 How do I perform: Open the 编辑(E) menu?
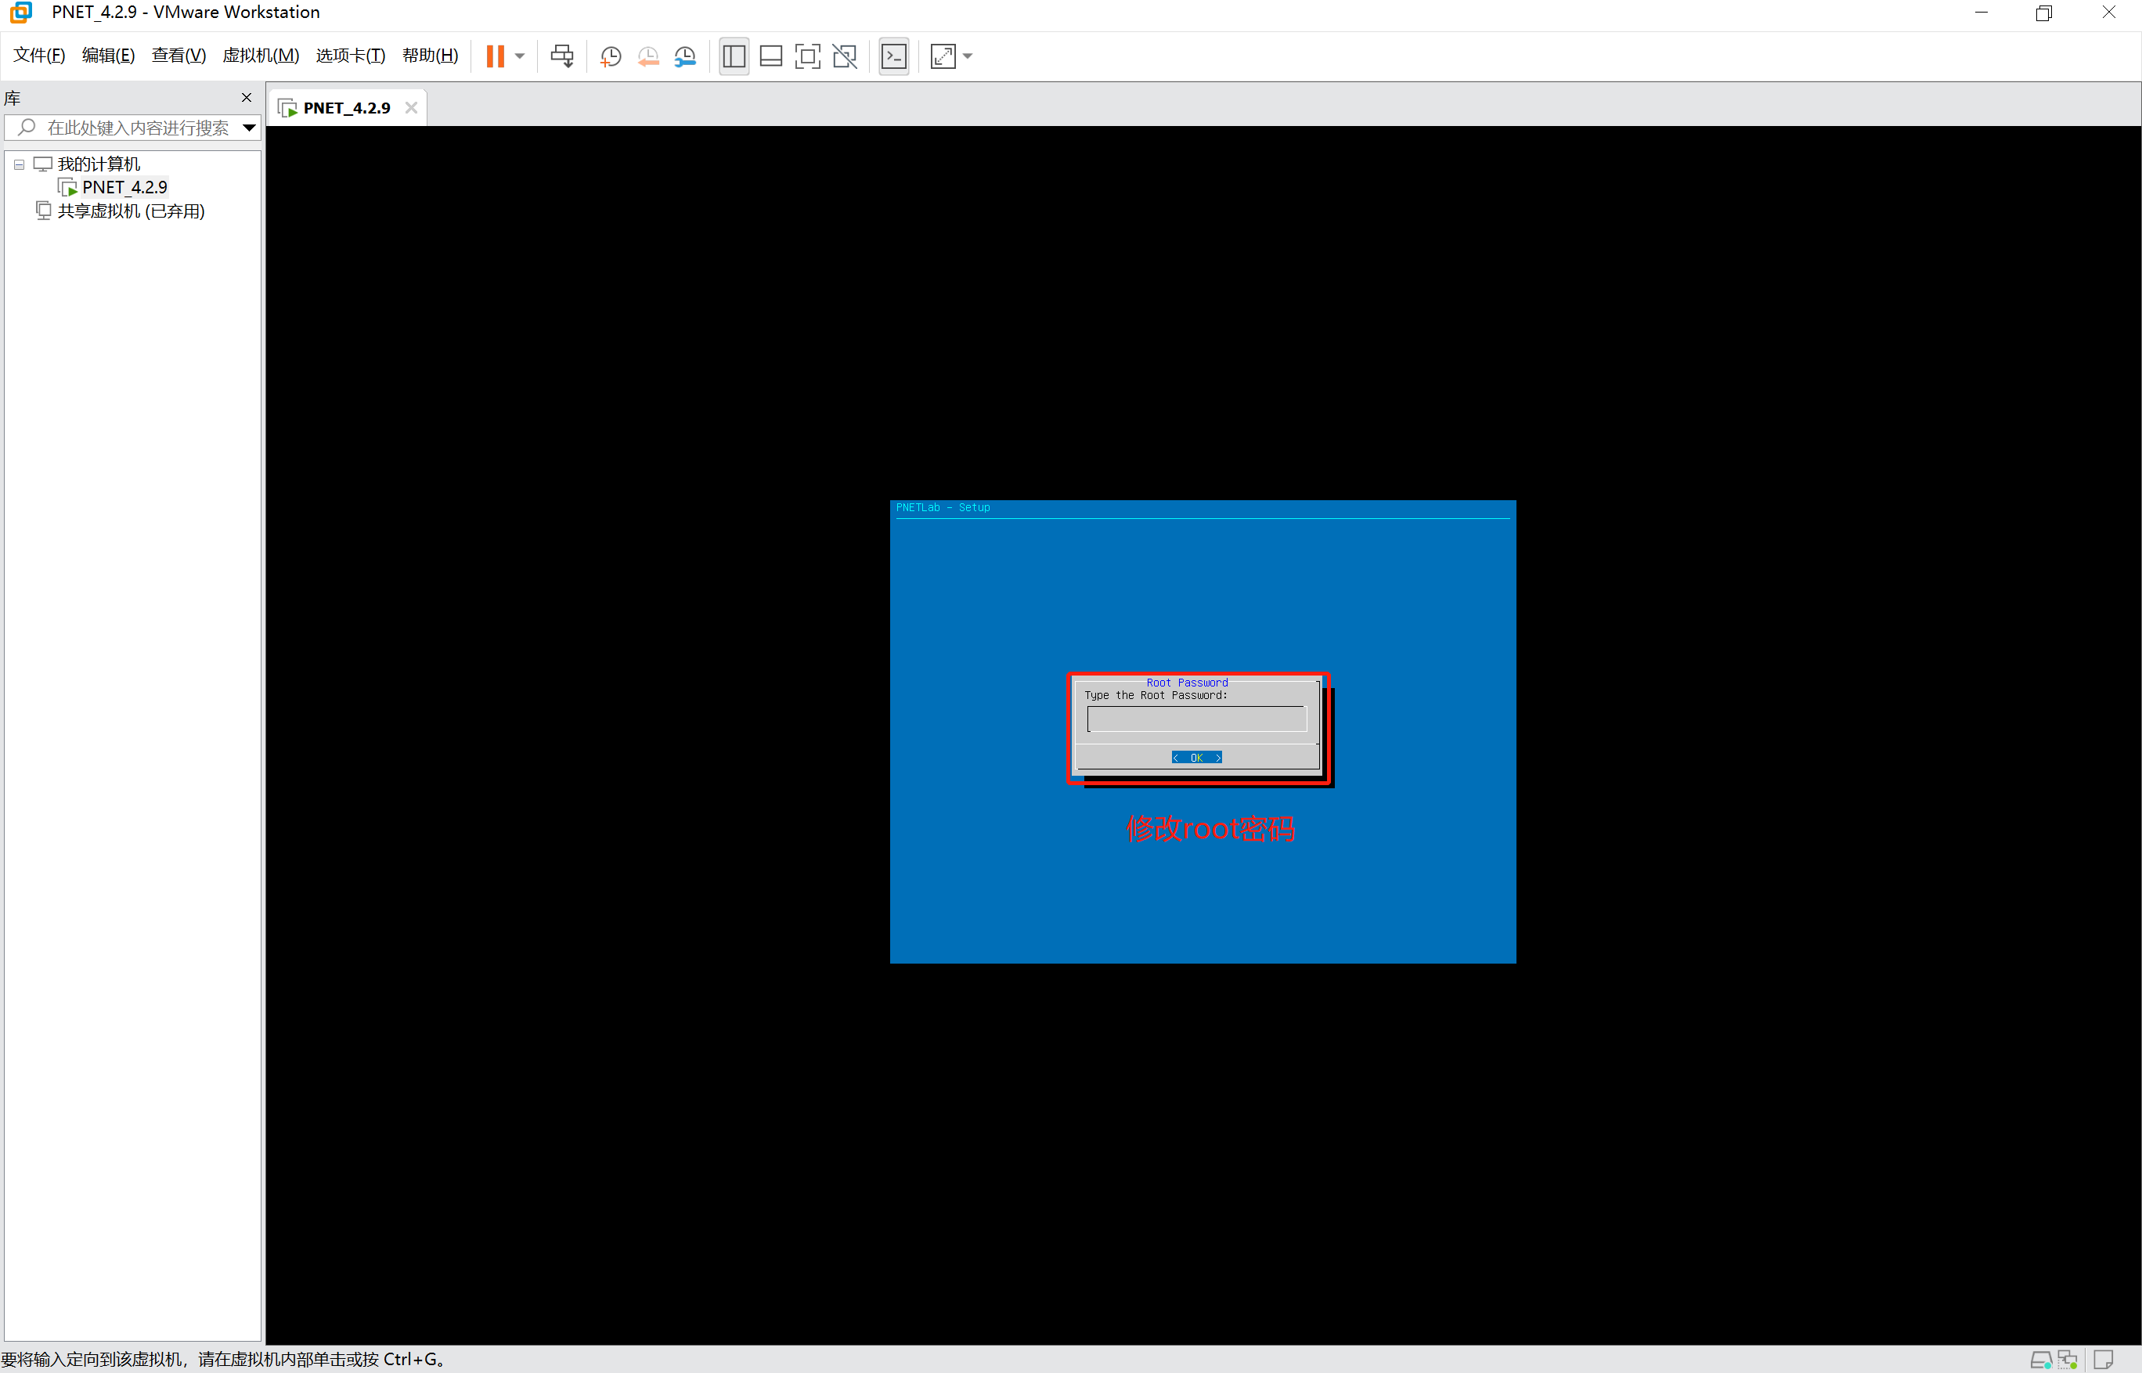[x=109, y=56]
